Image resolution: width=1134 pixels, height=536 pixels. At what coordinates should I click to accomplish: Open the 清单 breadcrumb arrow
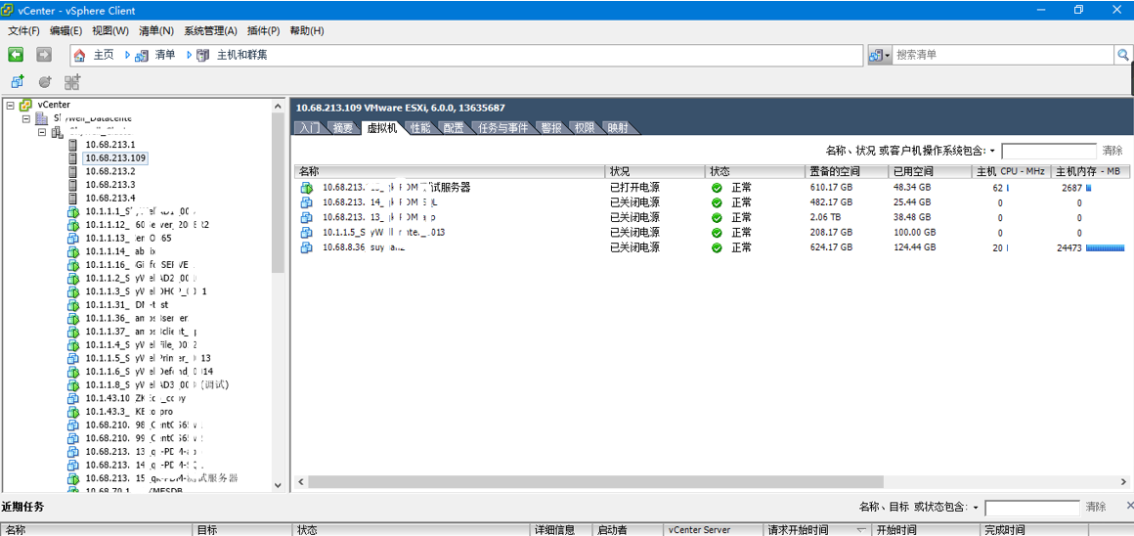(x=190, y=55)
